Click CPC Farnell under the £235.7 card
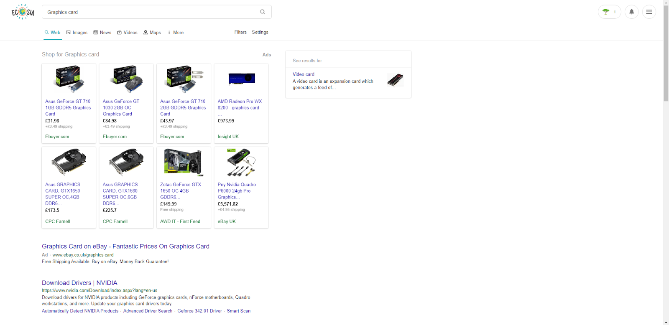 click(115, 221)
